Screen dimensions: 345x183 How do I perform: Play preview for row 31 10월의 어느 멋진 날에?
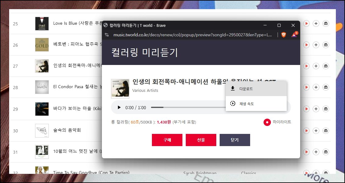[306, 152]
